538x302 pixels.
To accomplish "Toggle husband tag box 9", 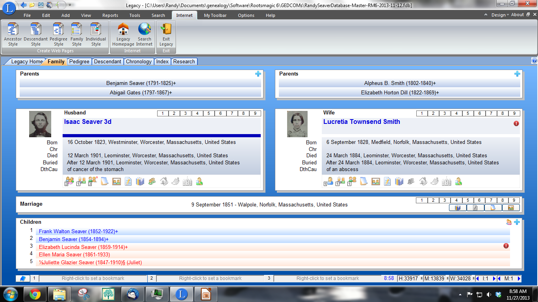I will [x=255, y=113].
